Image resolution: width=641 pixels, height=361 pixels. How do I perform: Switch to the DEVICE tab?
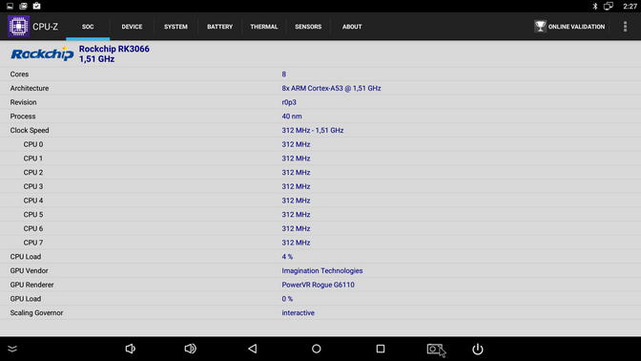pyautogui.click(x=132, y=27)
